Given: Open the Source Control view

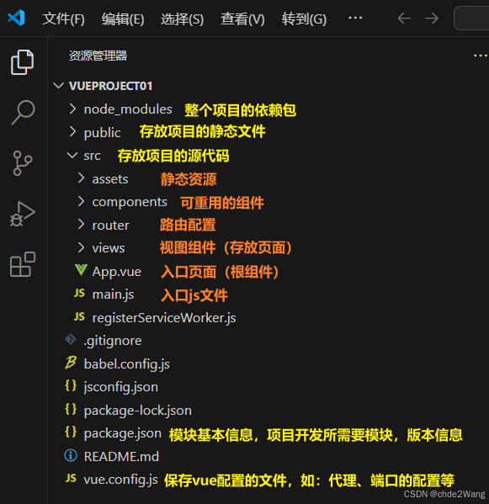Looking at the screenshot, I should [23, 163].
